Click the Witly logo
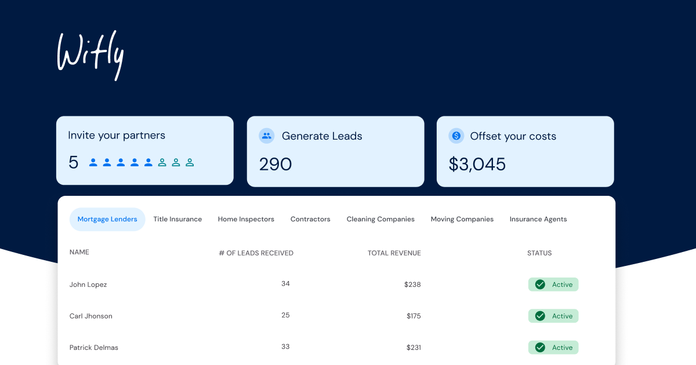This screenshot has width=696, height=365. point(90,55)
